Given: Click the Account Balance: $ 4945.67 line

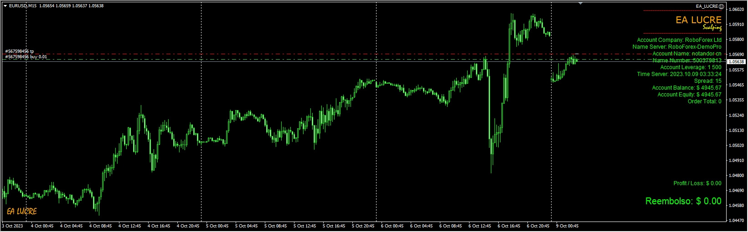Looking at the screenshot, I should (x=686, y=88).
